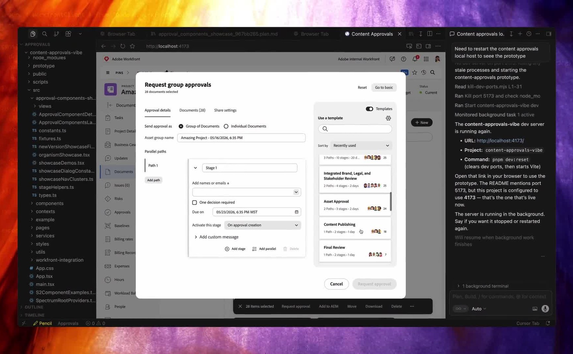Click Download in selection bar

[x=374, y=306]
